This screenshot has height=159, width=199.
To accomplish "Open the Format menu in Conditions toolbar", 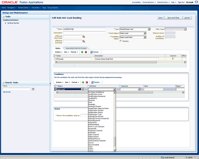I will tap(75, 82).
